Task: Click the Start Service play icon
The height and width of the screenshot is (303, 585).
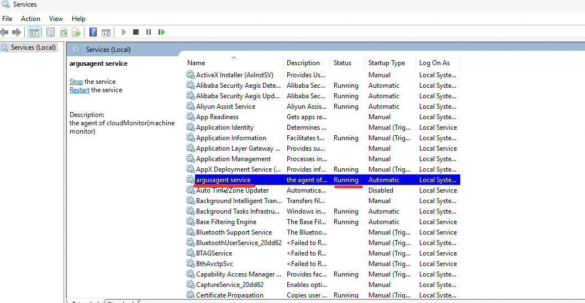Action: coord(124,33)
